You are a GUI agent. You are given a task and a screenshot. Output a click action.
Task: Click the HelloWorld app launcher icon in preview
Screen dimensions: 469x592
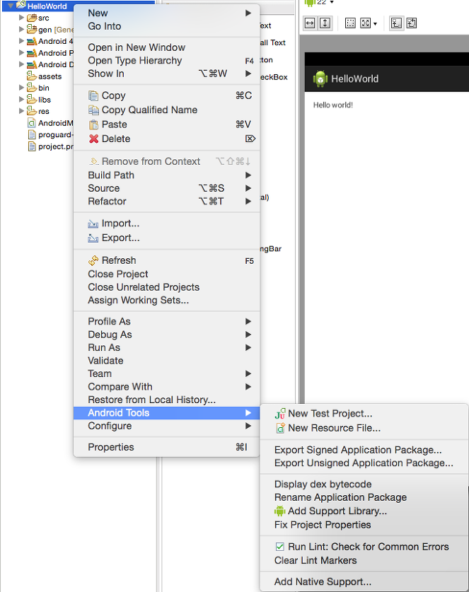(x=320, y=79)
